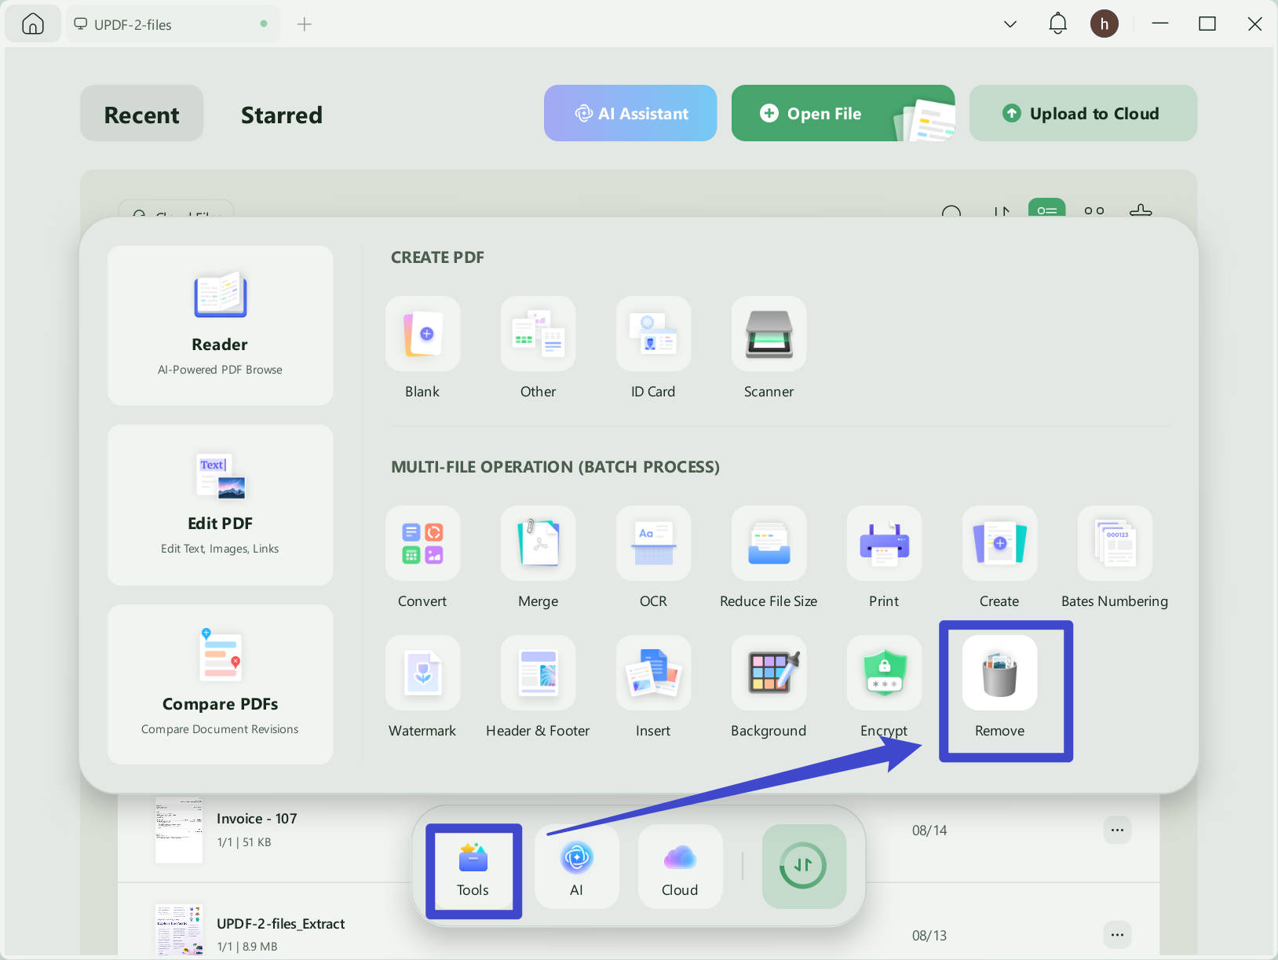Open more options for UPDF-2-files_Extract
The height and width of the screenshot is (960, 1278).
(x=1117, y=934)
